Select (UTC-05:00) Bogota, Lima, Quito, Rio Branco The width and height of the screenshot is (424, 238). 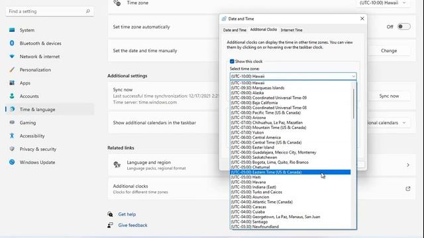(x=290, y=162)
